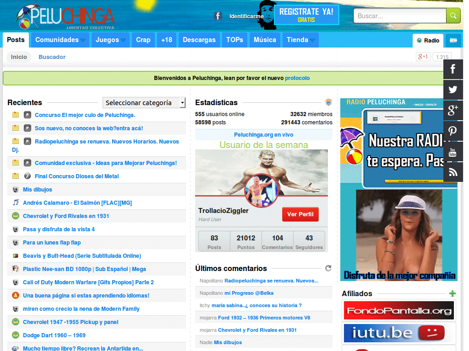Open the Crap tab
This screenshot has width=469, height=351.
pyautogui.click(x=143, y=40)
